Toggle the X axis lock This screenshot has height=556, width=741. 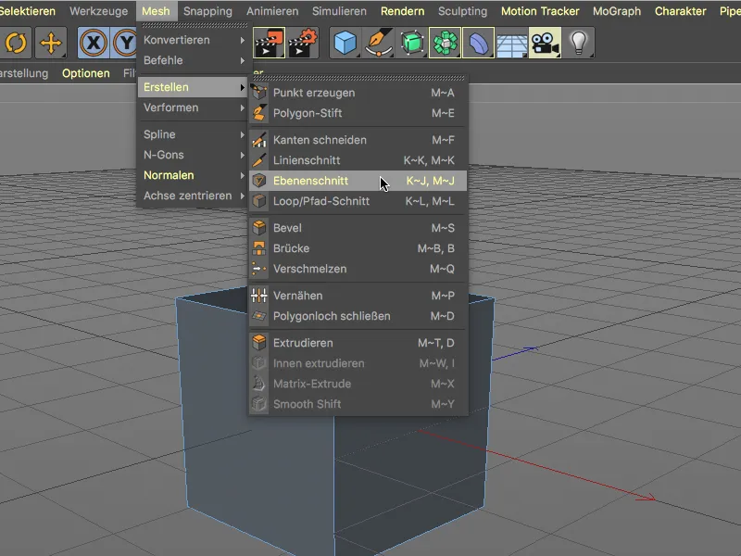94,43
